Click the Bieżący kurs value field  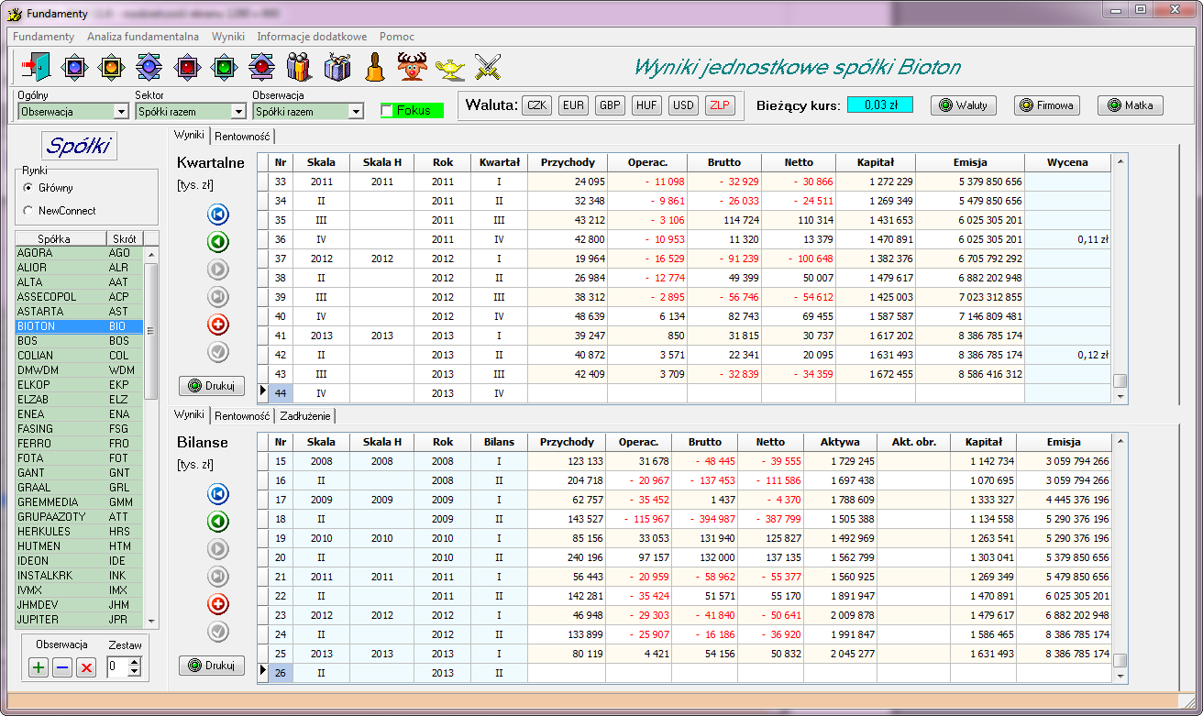[x=880, y=105]
